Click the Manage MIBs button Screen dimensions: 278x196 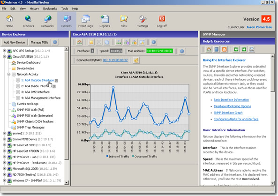(39, 42)
